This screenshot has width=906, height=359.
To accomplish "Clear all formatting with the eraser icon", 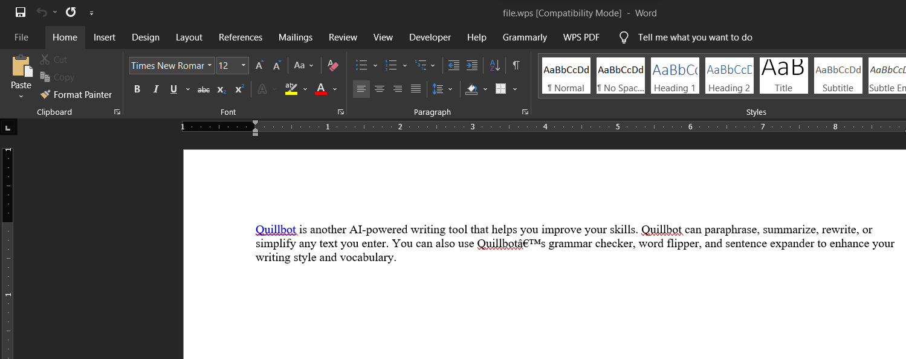I will point(332,65).
